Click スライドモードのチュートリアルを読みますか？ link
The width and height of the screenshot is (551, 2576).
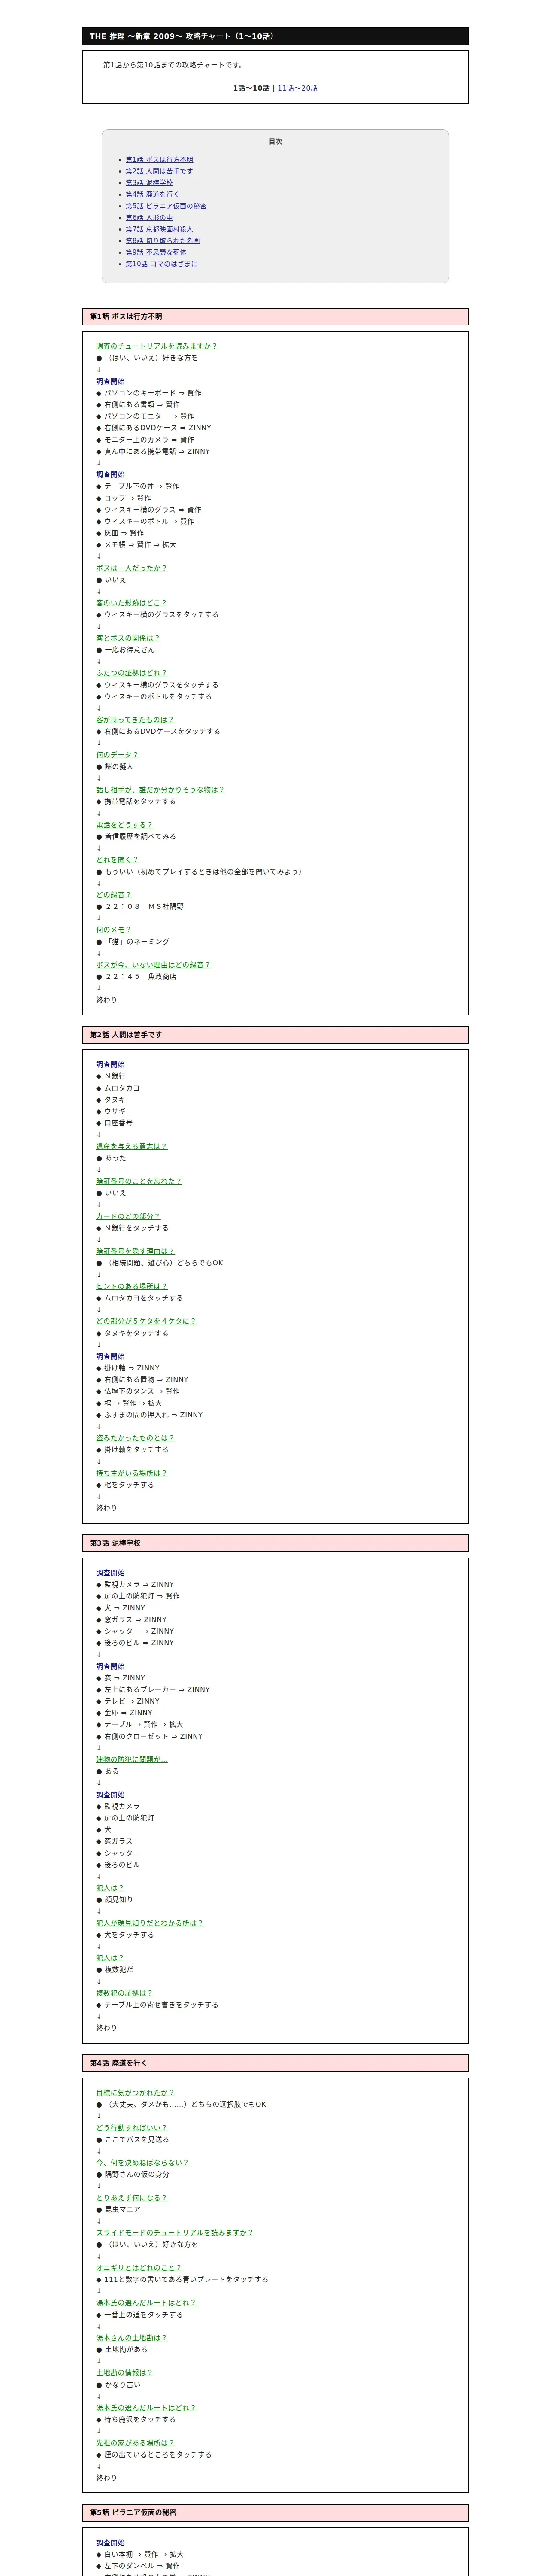click(175, 2233)
